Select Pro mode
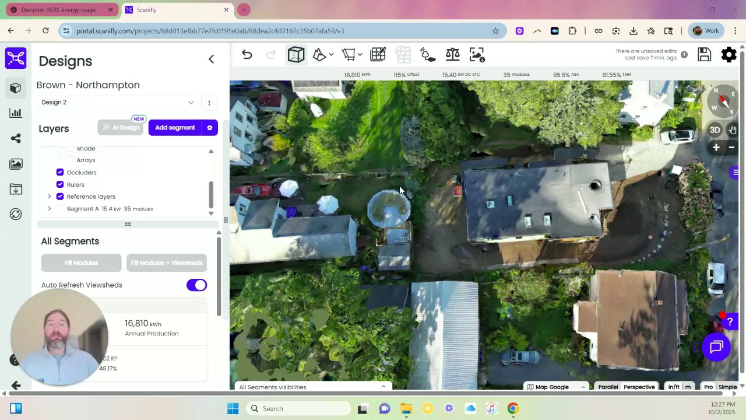This screenshot has width=746, height=420. [708, 387]
